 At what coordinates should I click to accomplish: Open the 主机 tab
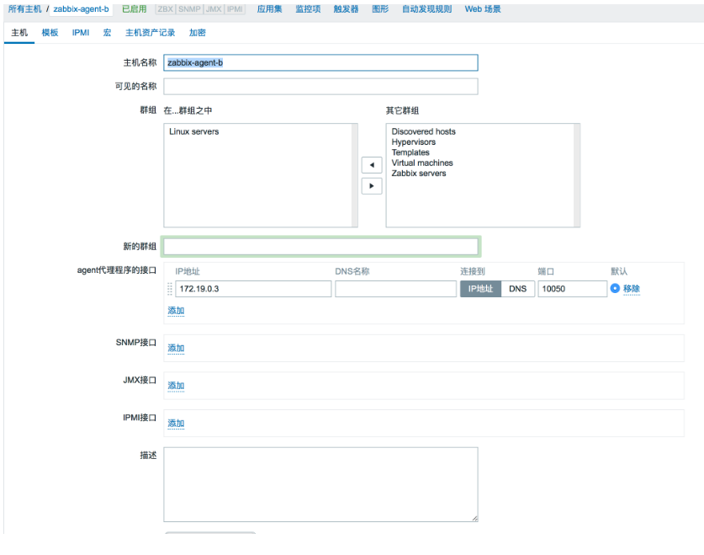coord(19,33)
